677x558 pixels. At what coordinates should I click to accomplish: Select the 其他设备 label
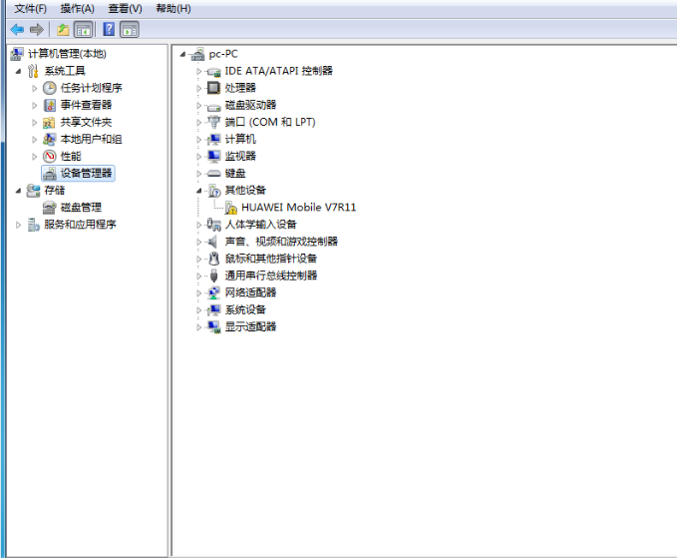click(x=245, y=191)
